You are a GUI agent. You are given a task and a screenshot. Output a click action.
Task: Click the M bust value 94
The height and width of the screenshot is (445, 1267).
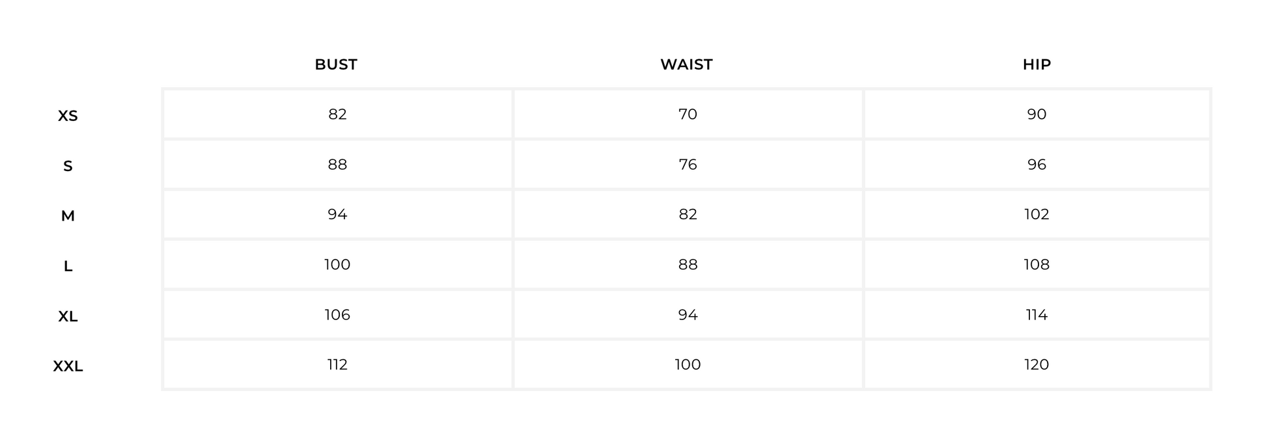337,215
